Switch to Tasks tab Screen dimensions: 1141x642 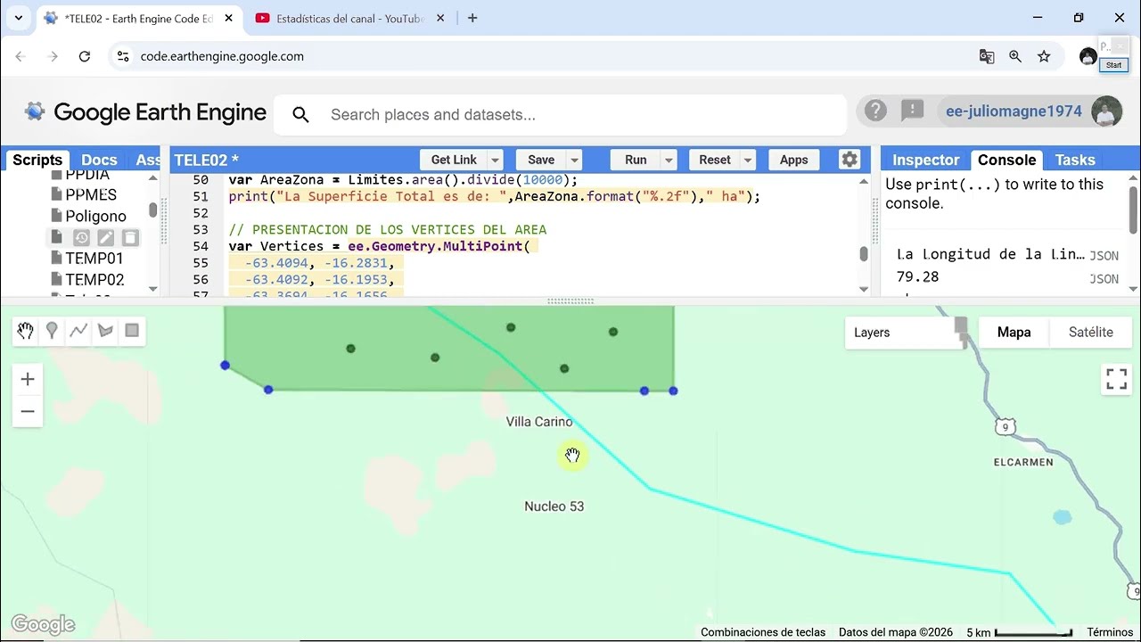[1075, 160]
